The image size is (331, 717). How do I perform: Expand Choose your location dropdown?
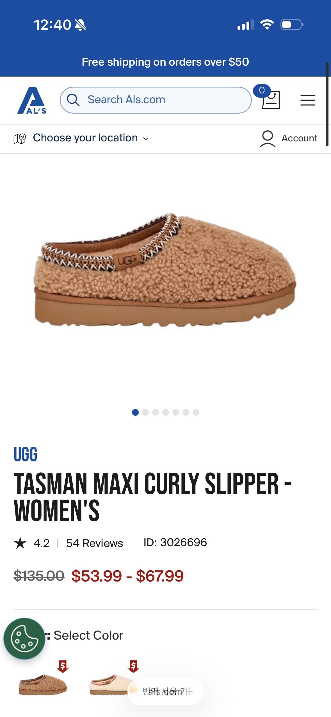click(91, 138)
